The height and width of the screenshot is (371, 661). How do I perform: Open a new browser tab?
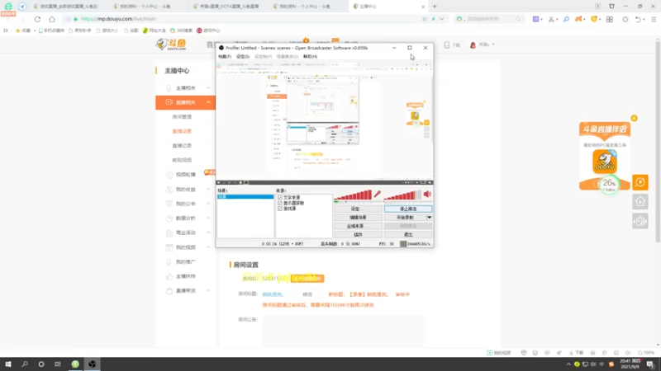point(435,7)
